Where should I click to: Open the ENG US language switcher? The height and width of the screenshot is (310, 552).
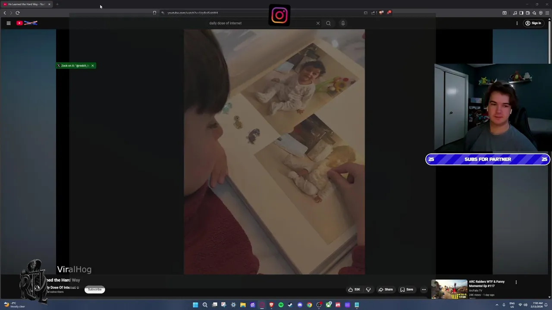pos(512,305)
